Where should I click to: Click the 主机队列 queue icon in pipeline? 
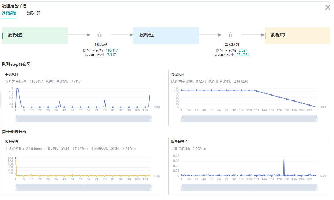coord(99,35)
